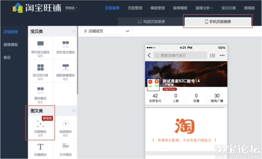The height and width of the screenshot is (159, 262).
Task: Click the 0 优惠 counter
Action: (196, 98)
